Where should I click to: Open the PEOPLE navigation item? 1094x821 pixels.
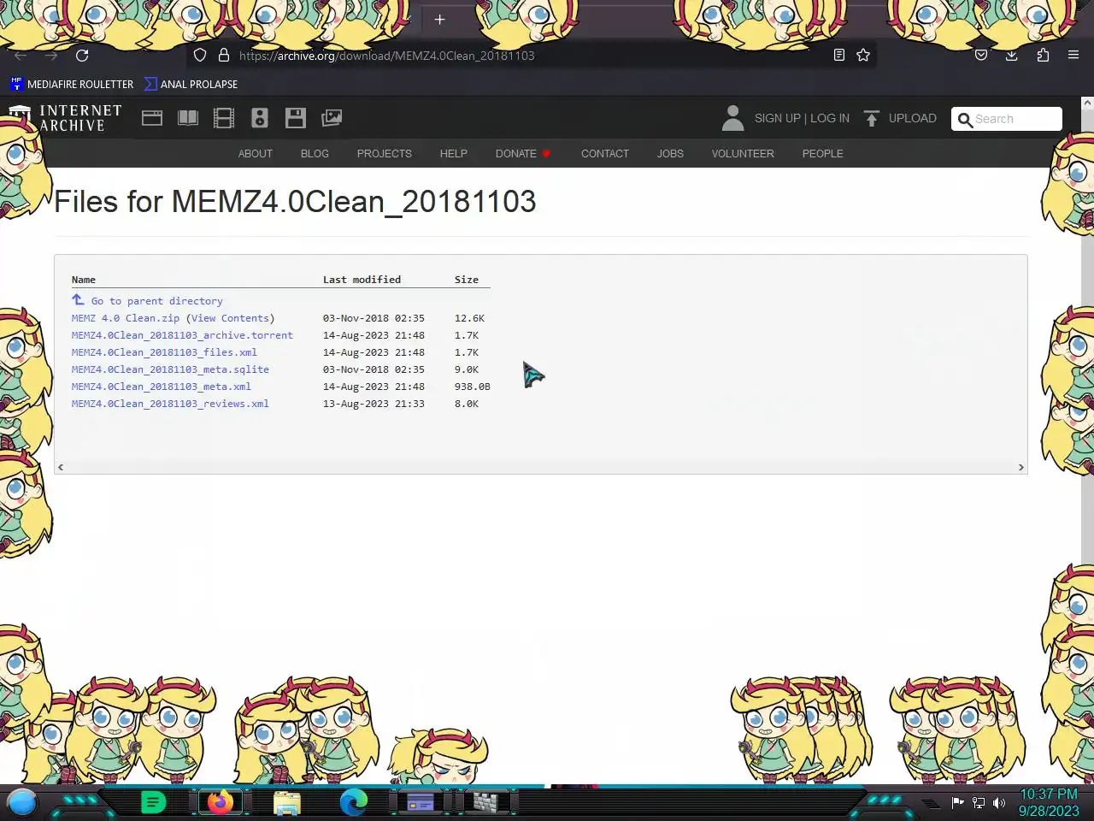point(823,154)
